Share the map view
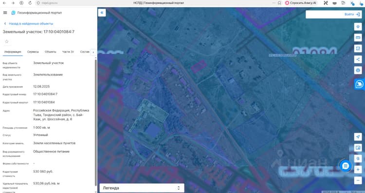This screenshot has height=193, width=365. pos(358,59)
